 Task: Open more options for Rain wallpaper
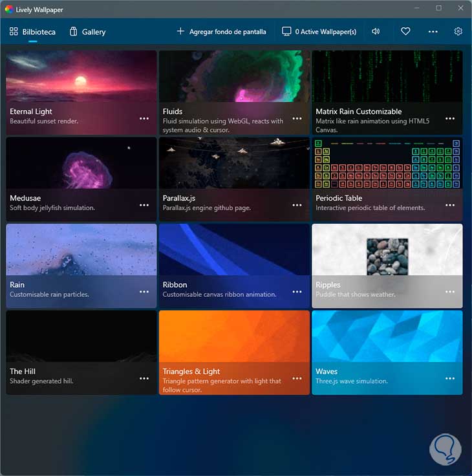[x=144, y=292]
